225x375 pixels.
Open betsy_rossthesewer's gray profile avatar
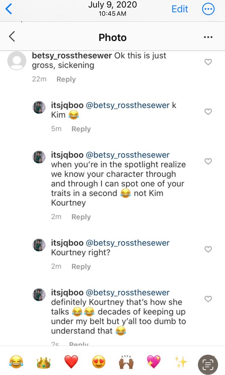[17, 60]
